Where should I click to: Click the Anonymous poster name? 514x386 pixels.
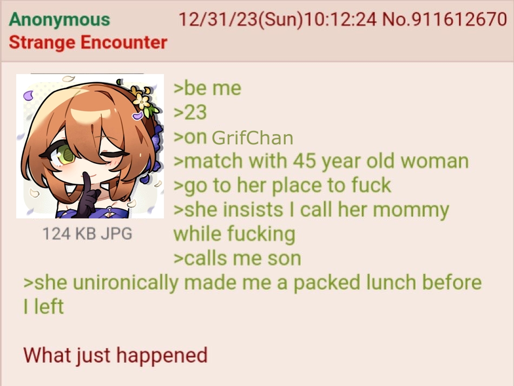click(x=60, y=19)
